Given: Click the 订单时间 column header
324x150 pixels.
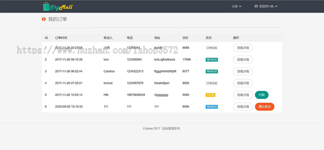Looking at the screenshot, I should coord(61,38).
